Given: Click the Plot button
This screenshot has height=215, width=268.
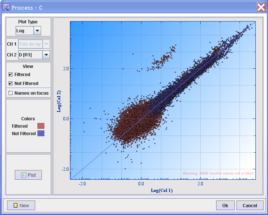Looking at the screenshot, I should coord(28,175).
